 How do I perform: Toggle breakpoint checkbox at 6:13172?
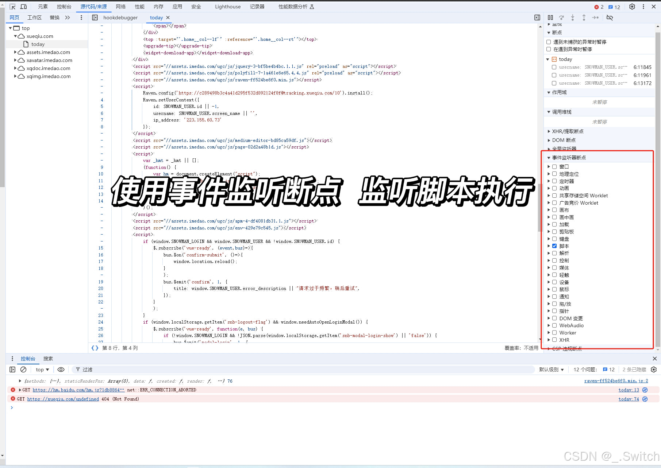554,83
